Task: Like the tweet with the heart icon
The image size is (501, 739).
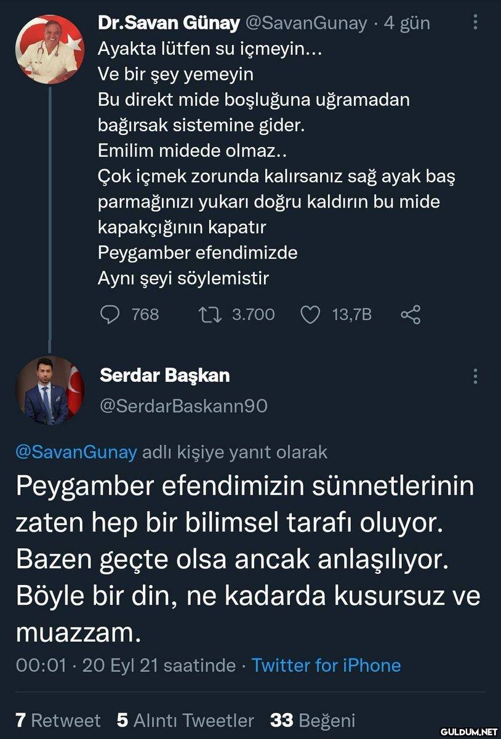Action: tap(310, 315)
